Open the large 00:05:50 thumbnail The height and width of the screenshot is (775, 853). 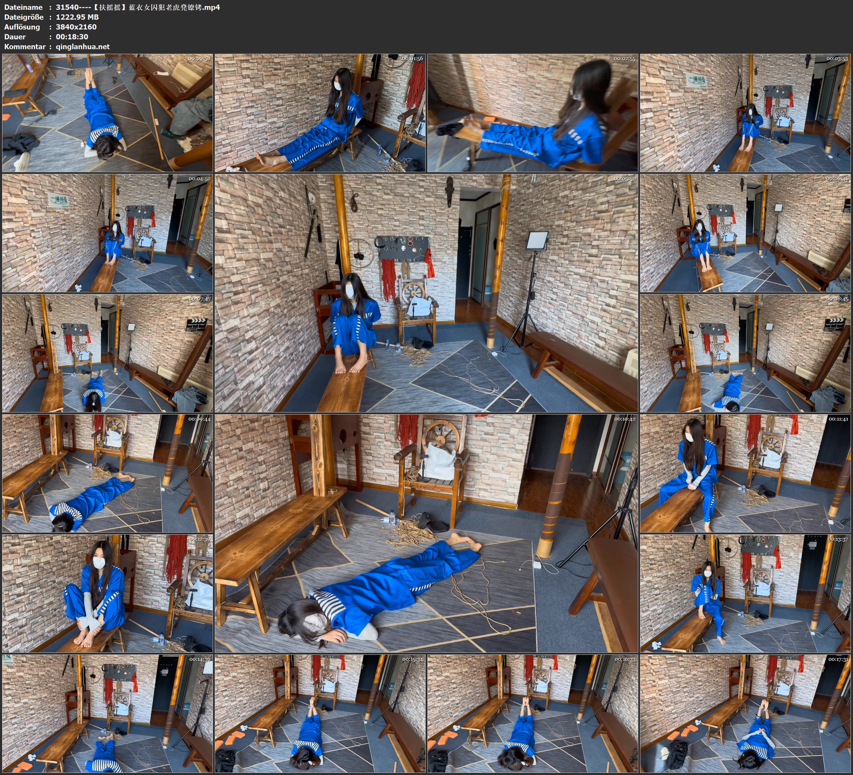click(x=426, y=293)
